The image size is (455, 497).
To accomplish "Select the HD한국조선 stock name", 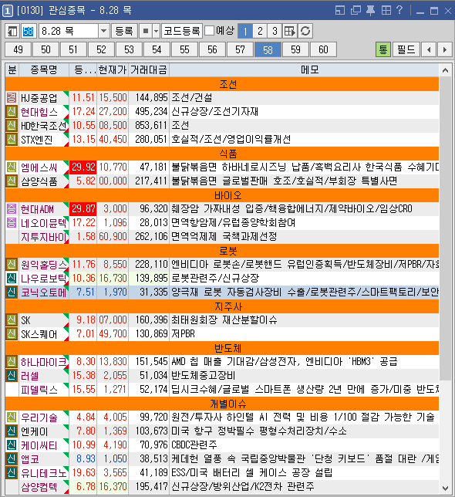I will [43, 126].
